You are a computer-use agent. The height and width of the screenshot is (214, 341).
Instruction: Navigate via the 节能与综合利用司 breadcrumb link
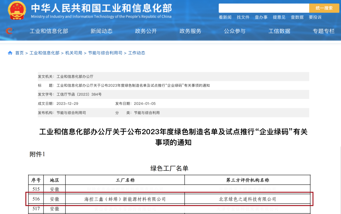105,53
